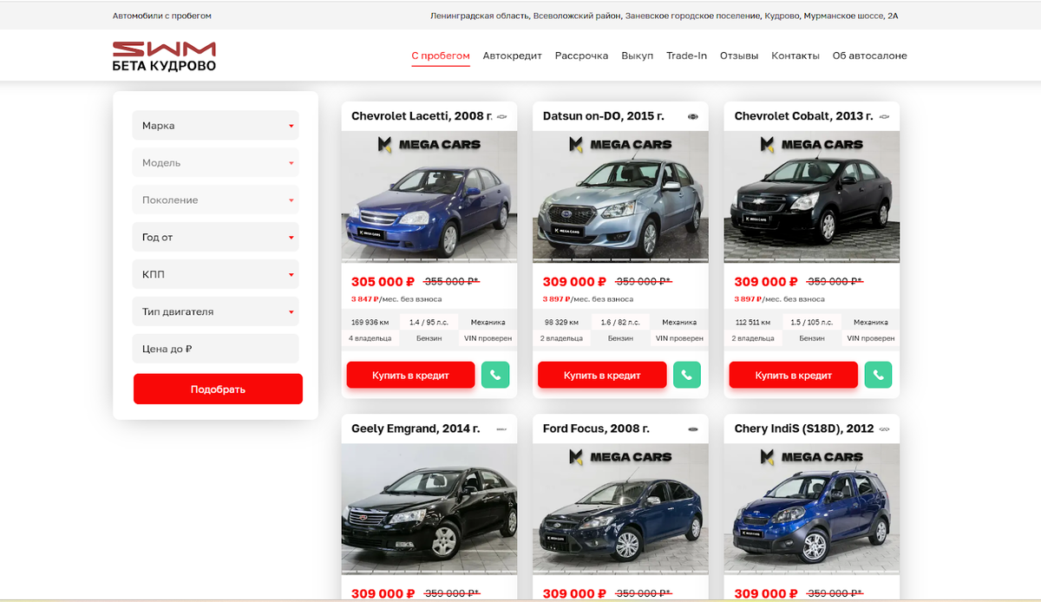Open the Поколение dropdown
This screenshot has height=602, width=1041.
[216, 200]
